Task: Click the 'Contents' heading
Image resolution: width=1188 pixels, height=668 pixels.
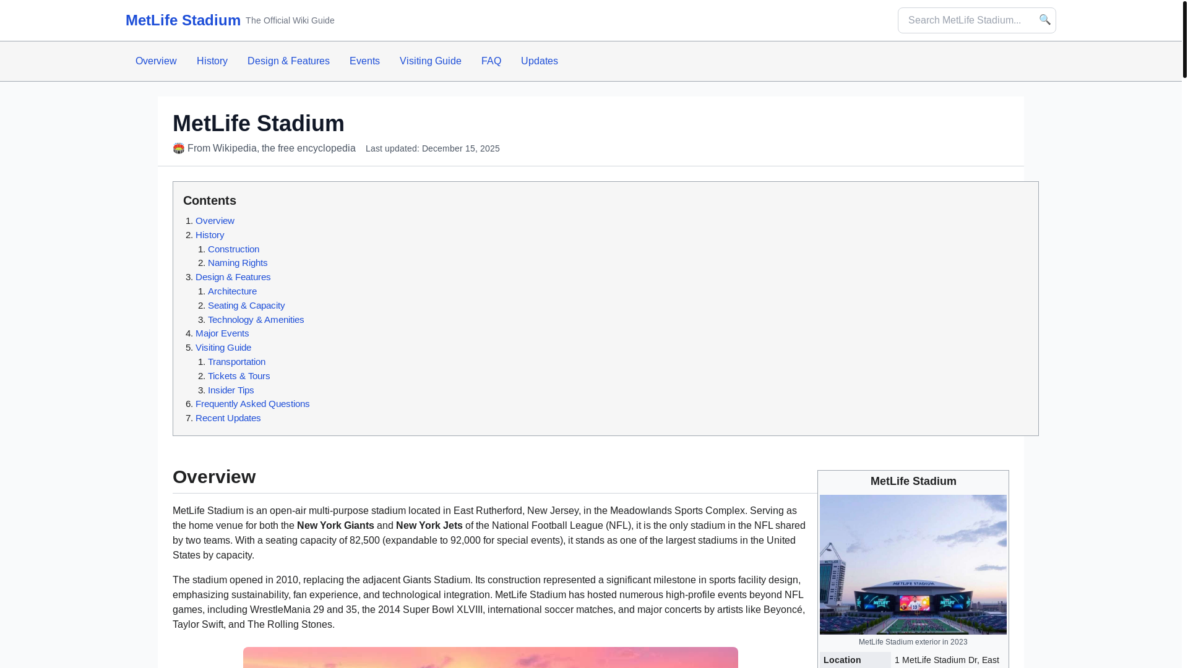Action: click(x=210, y=200)
